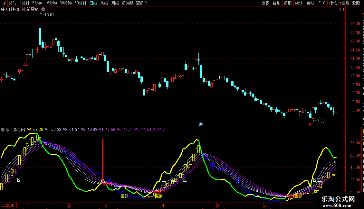Open 多周期 multi-period view
364x209 pixels.
pos(128,3)
